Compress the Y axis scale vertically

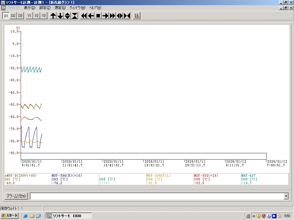tap(75, 16)
